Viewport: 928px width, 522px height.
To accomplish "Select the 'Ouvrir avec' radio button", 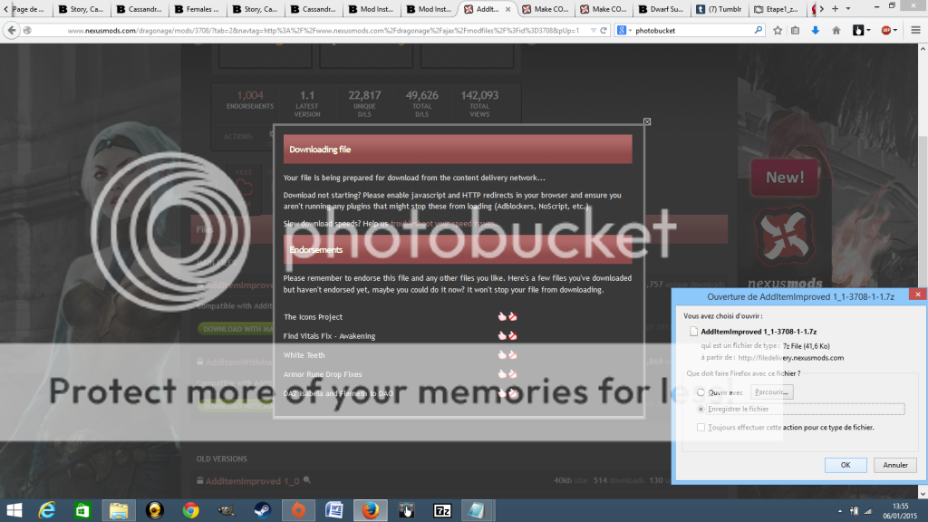I will (702, 392).
